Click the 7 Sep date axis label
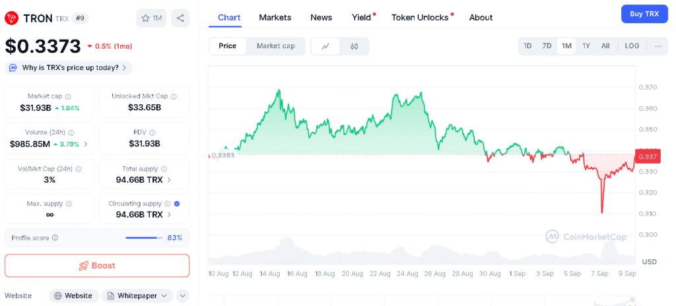Image resolution: width=676 pixels, height=306 pixels. click(x=599, y=273)
